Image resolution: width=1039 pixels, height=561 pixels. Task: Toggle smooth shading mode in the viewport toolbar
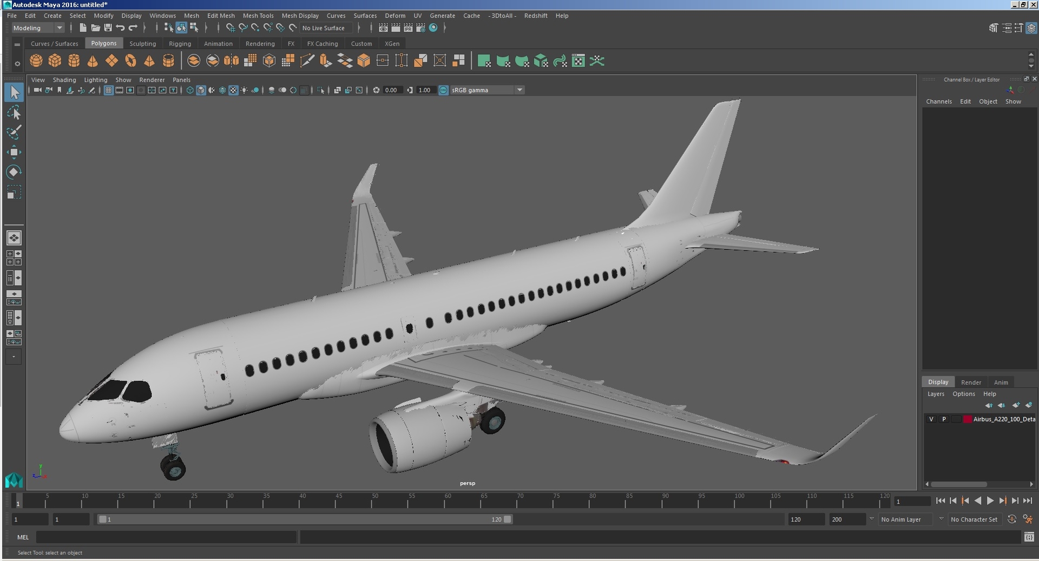pyautogui.click(x=201, y=90)
